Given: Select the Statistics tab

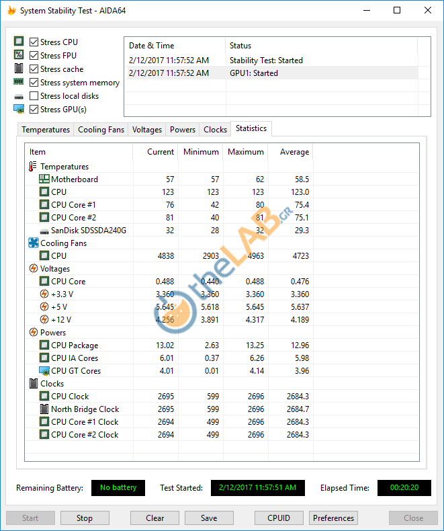Looking at the screenshot, I should (251, 128).
